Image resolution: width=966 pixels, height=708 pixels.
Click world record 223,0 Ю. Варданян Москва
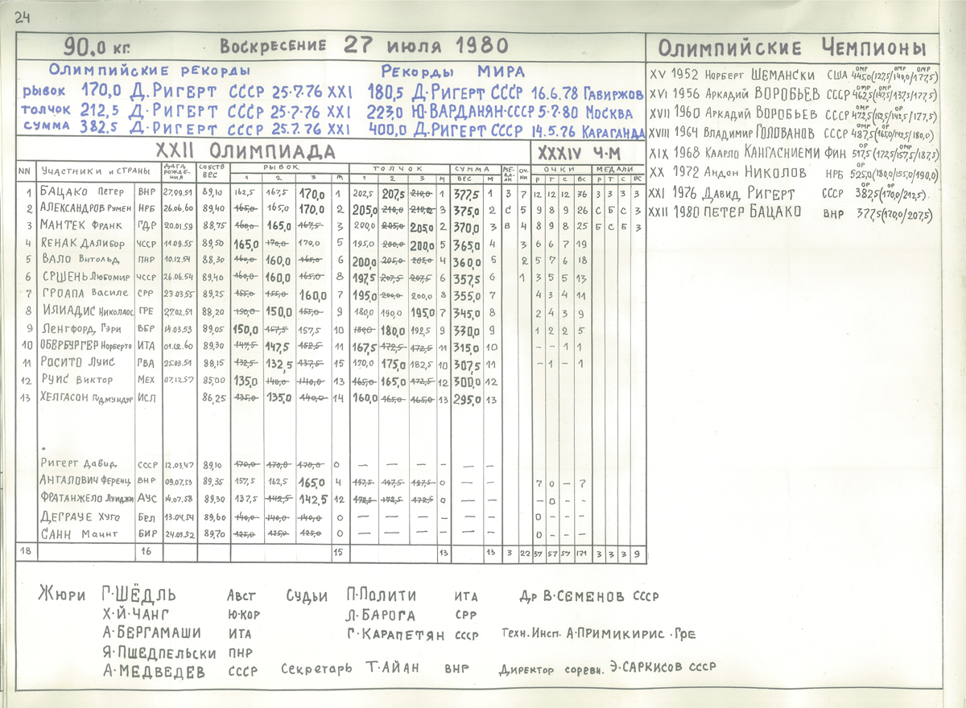point(501,110)
